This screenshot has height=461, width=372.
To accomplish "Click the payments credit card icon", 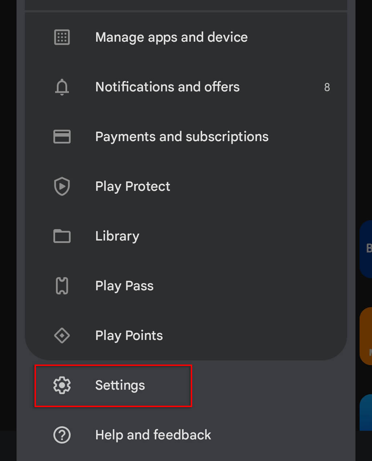I will pos(62,137).
